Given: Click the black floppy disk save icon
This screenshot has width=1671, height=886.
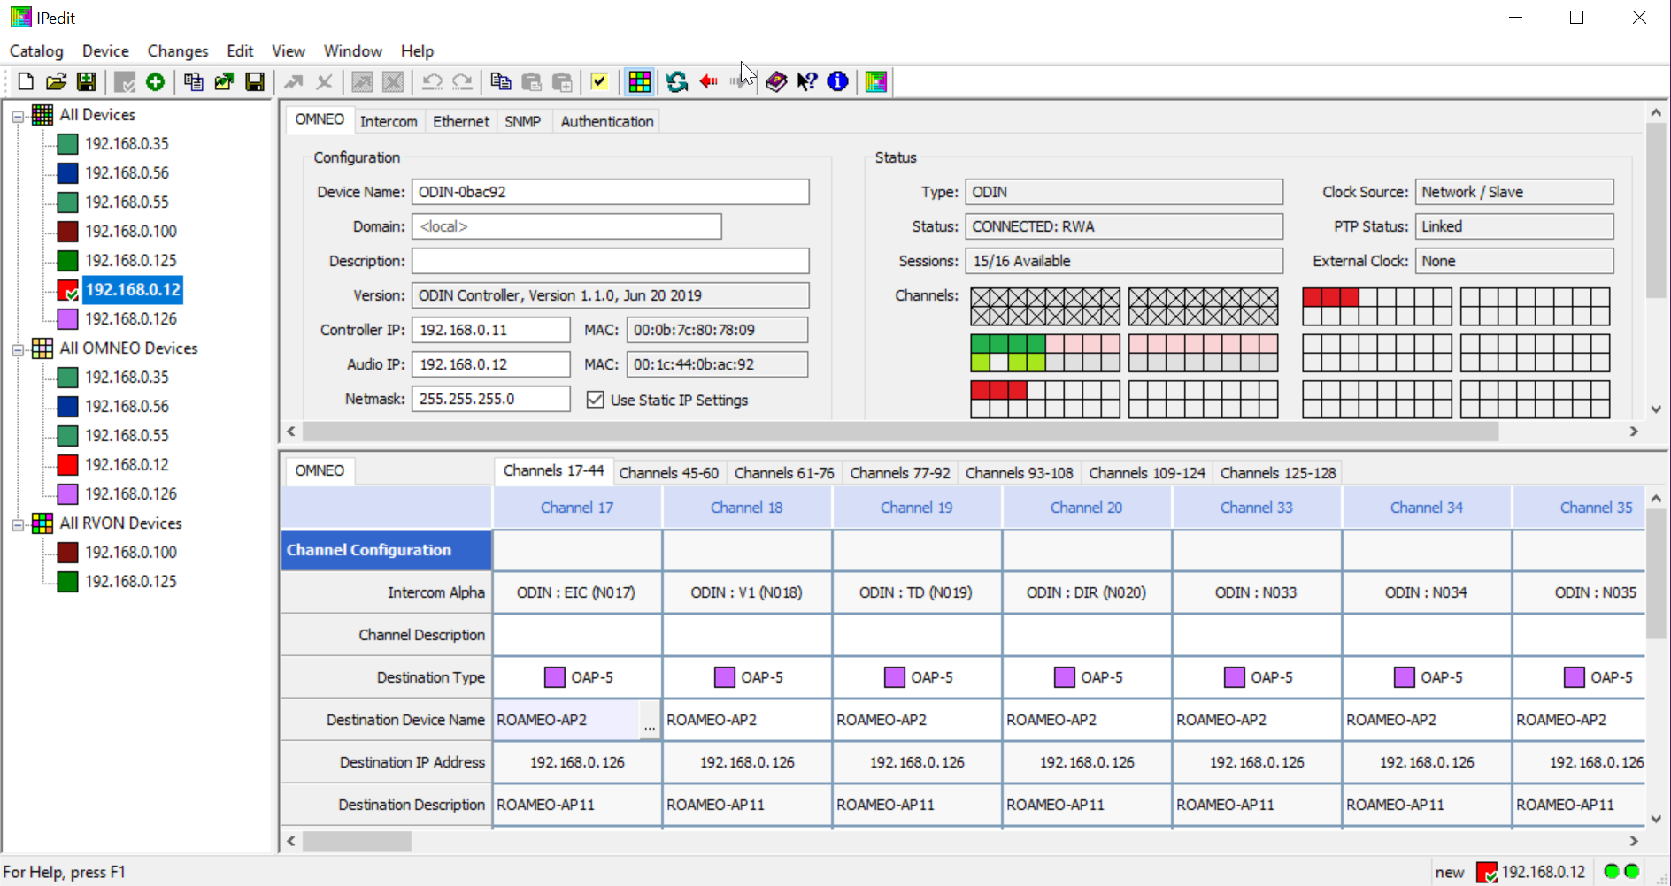Looking at the screenshot, I should (255, 82).
